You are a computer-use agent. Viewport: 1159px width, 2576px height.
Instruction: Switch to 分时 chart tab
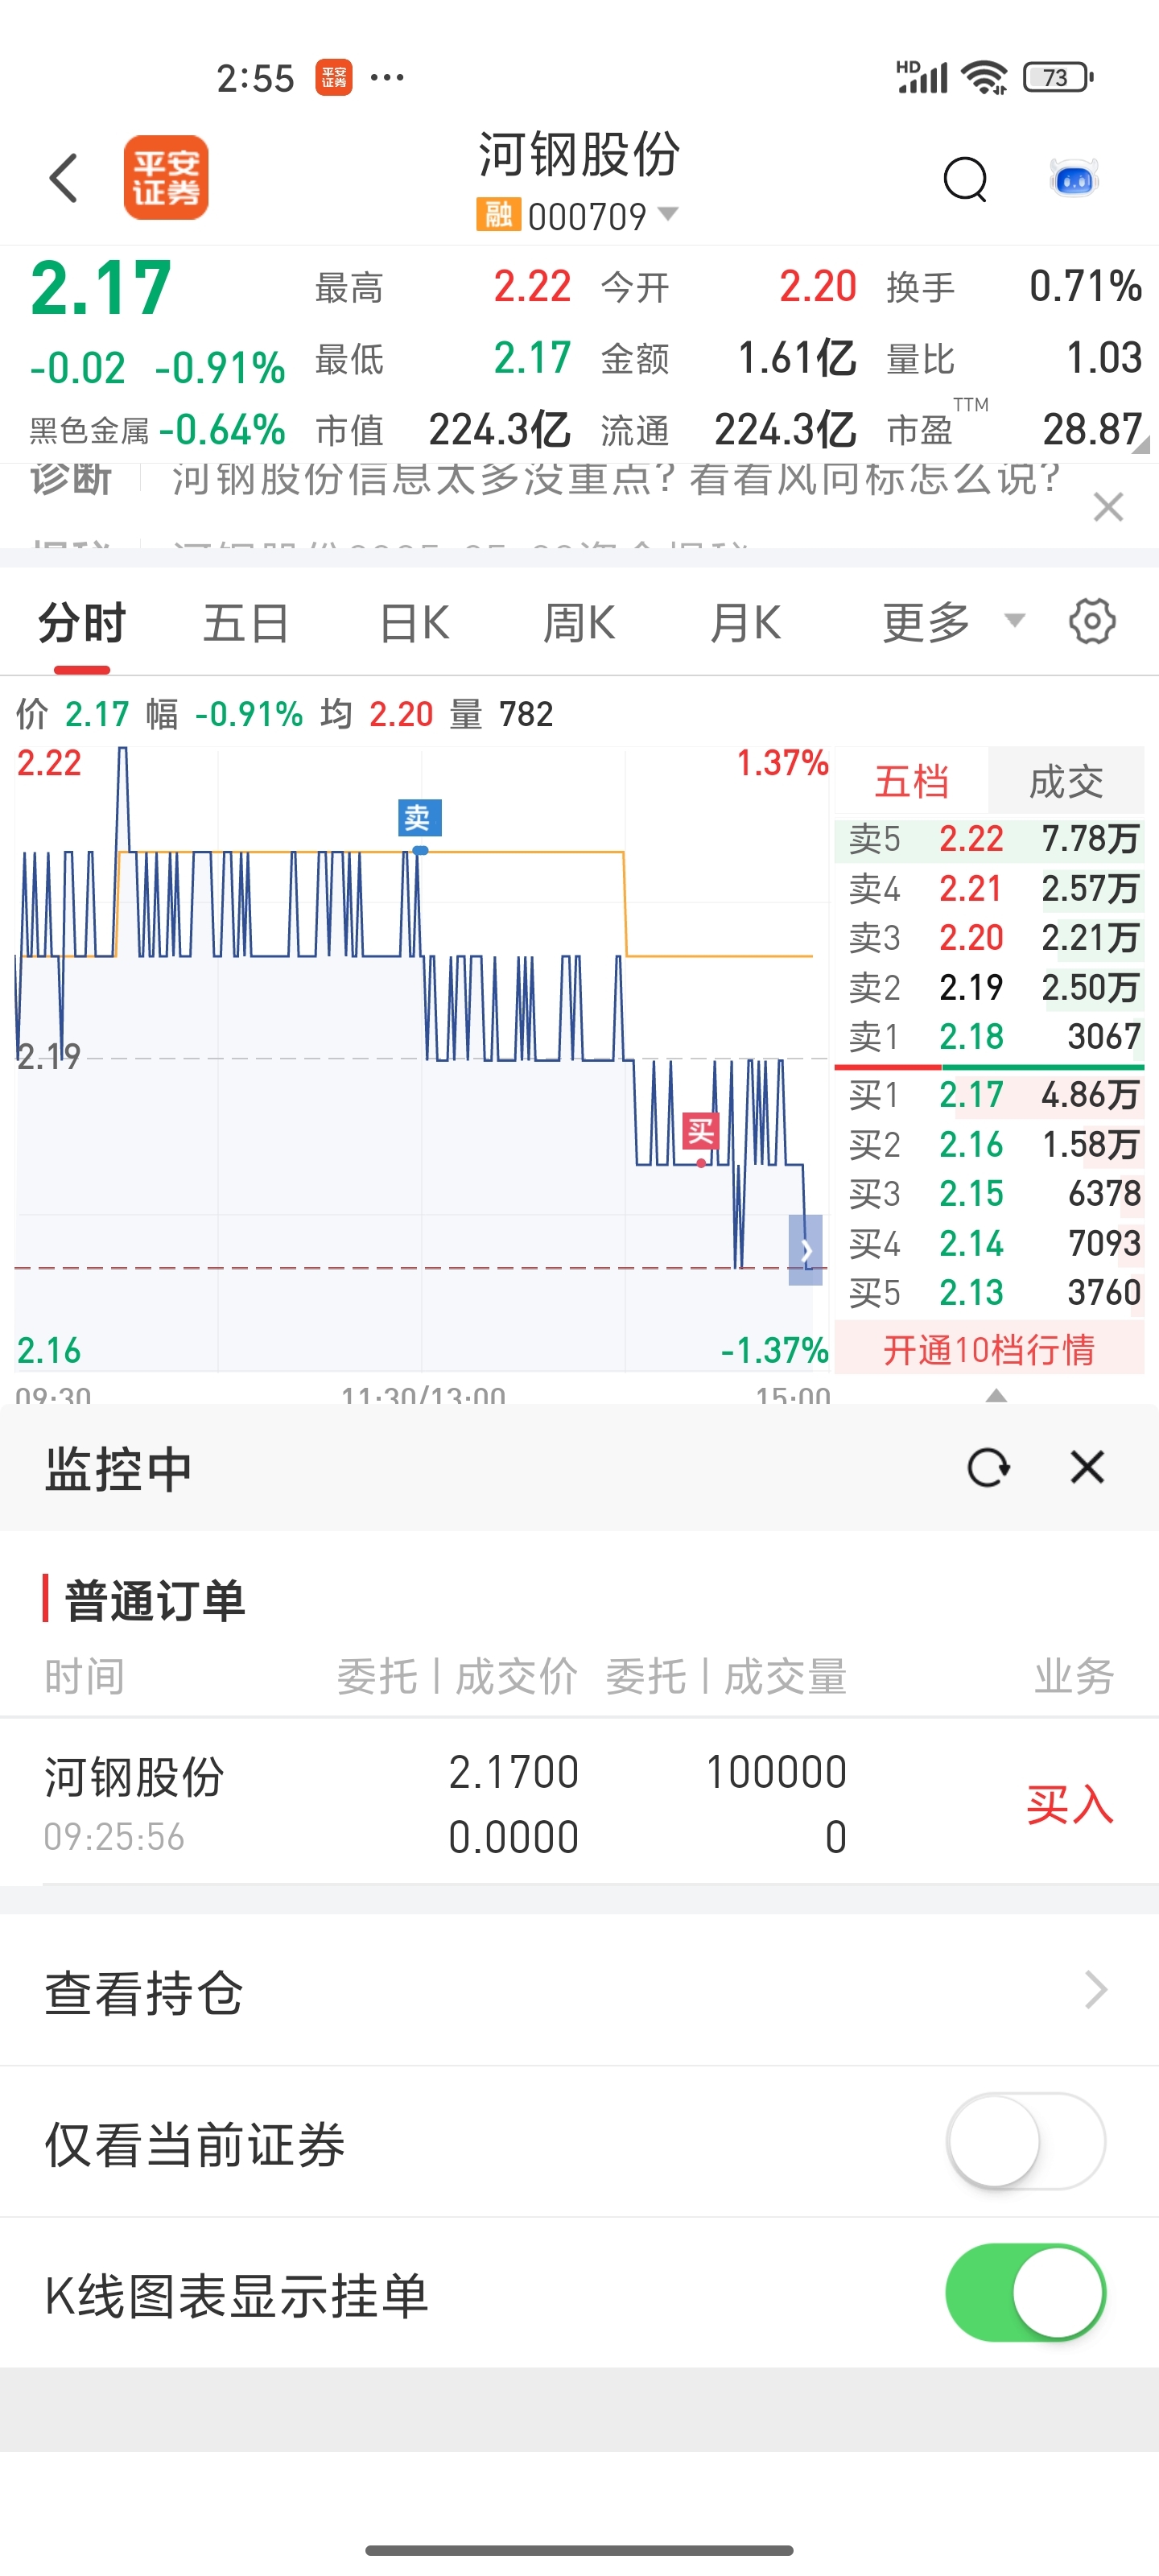click(x=82, y=623)
